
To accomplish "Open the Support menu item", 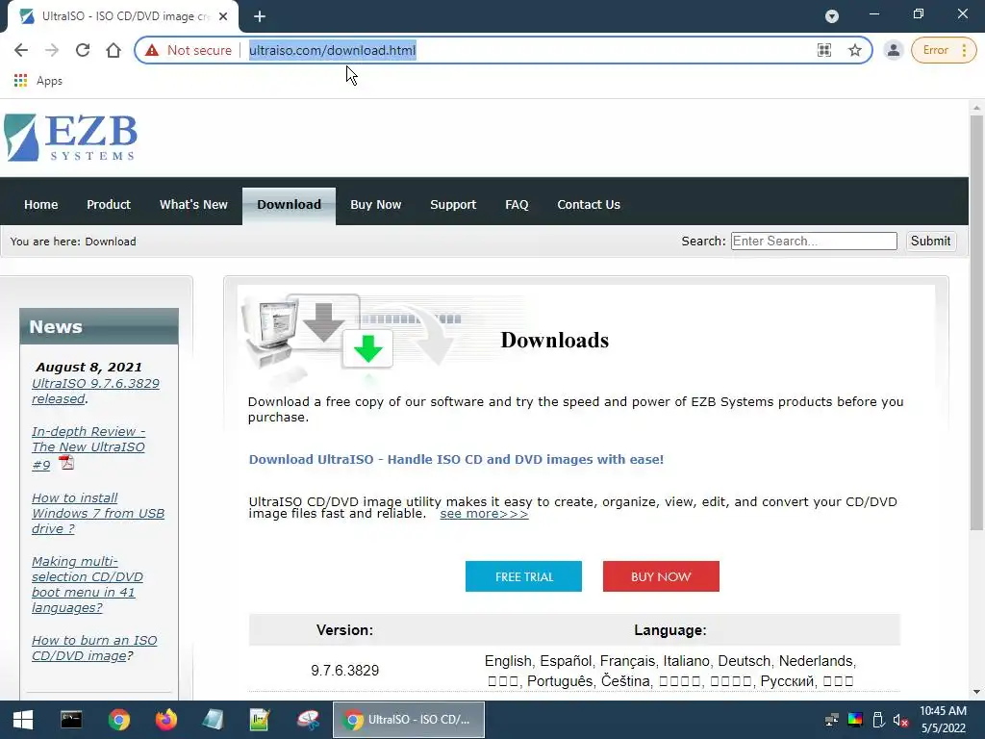I will pyautogui.click(x=453, y=204).
